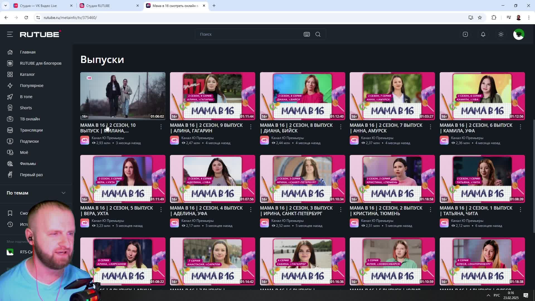
Task: Open the hamburger menu next to RUTUBE logo
Action: (10, 34)
